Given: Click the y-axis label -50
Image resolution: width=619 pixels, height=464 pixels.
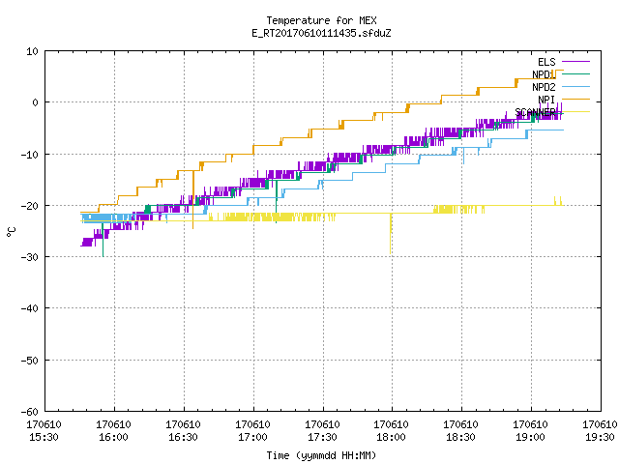Looking at the screenshot, I should point(30,361).
